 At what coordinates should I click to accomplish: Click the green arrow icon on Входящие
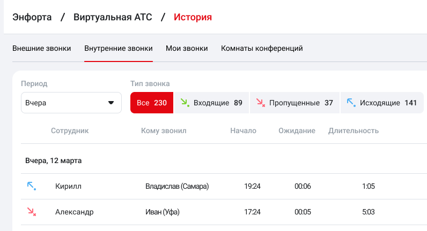point(185,103)
